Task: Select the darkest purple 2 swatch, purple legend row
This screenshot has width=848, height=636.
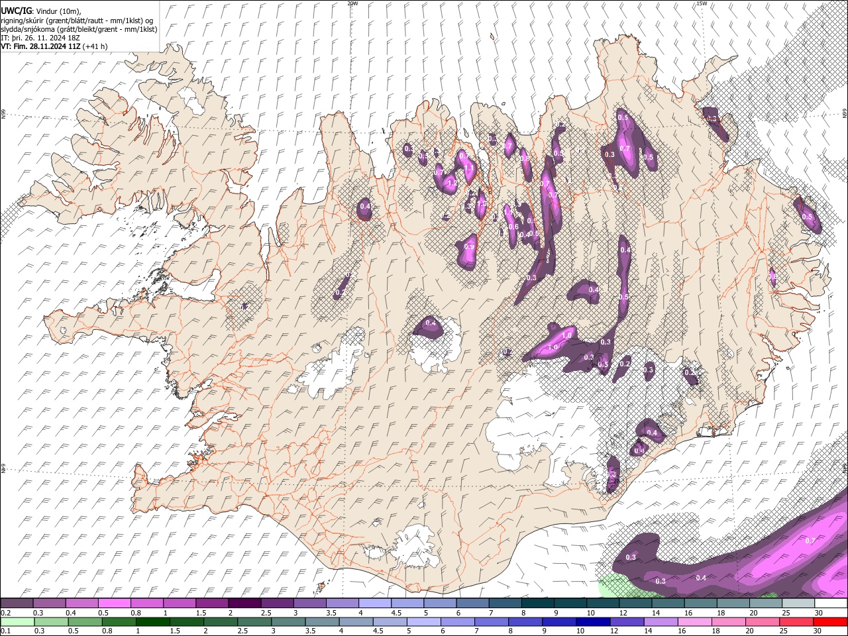Action: click(244, 604)
